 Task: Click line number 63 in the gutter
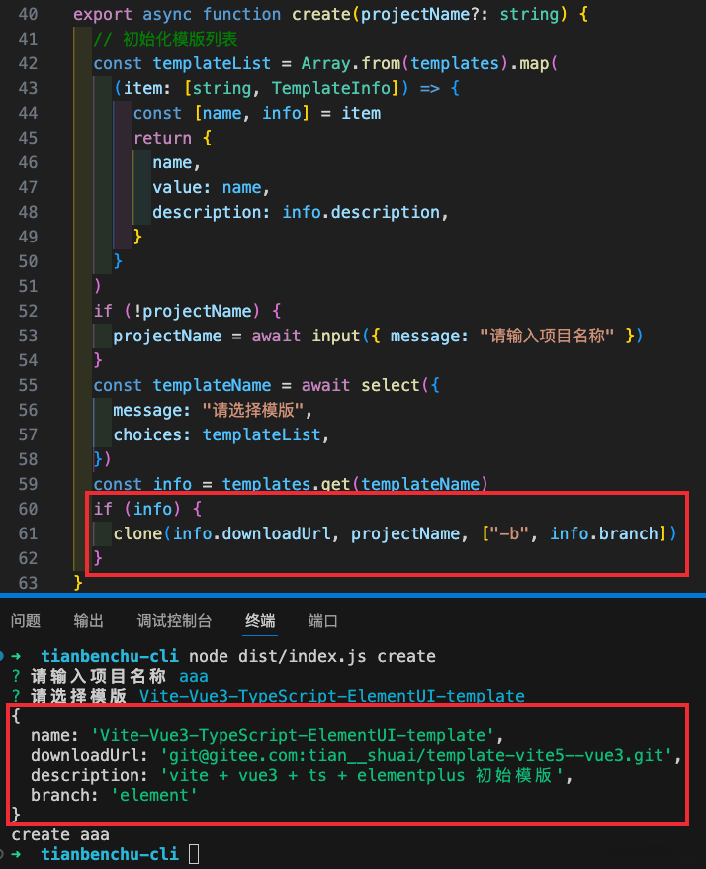28,583
